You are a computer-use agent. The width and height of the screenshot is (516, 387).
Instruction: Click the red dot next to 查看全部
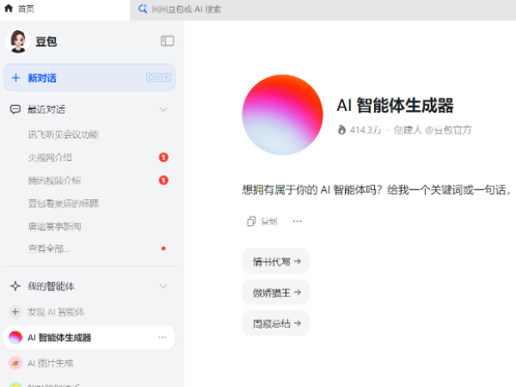[164, 249]
